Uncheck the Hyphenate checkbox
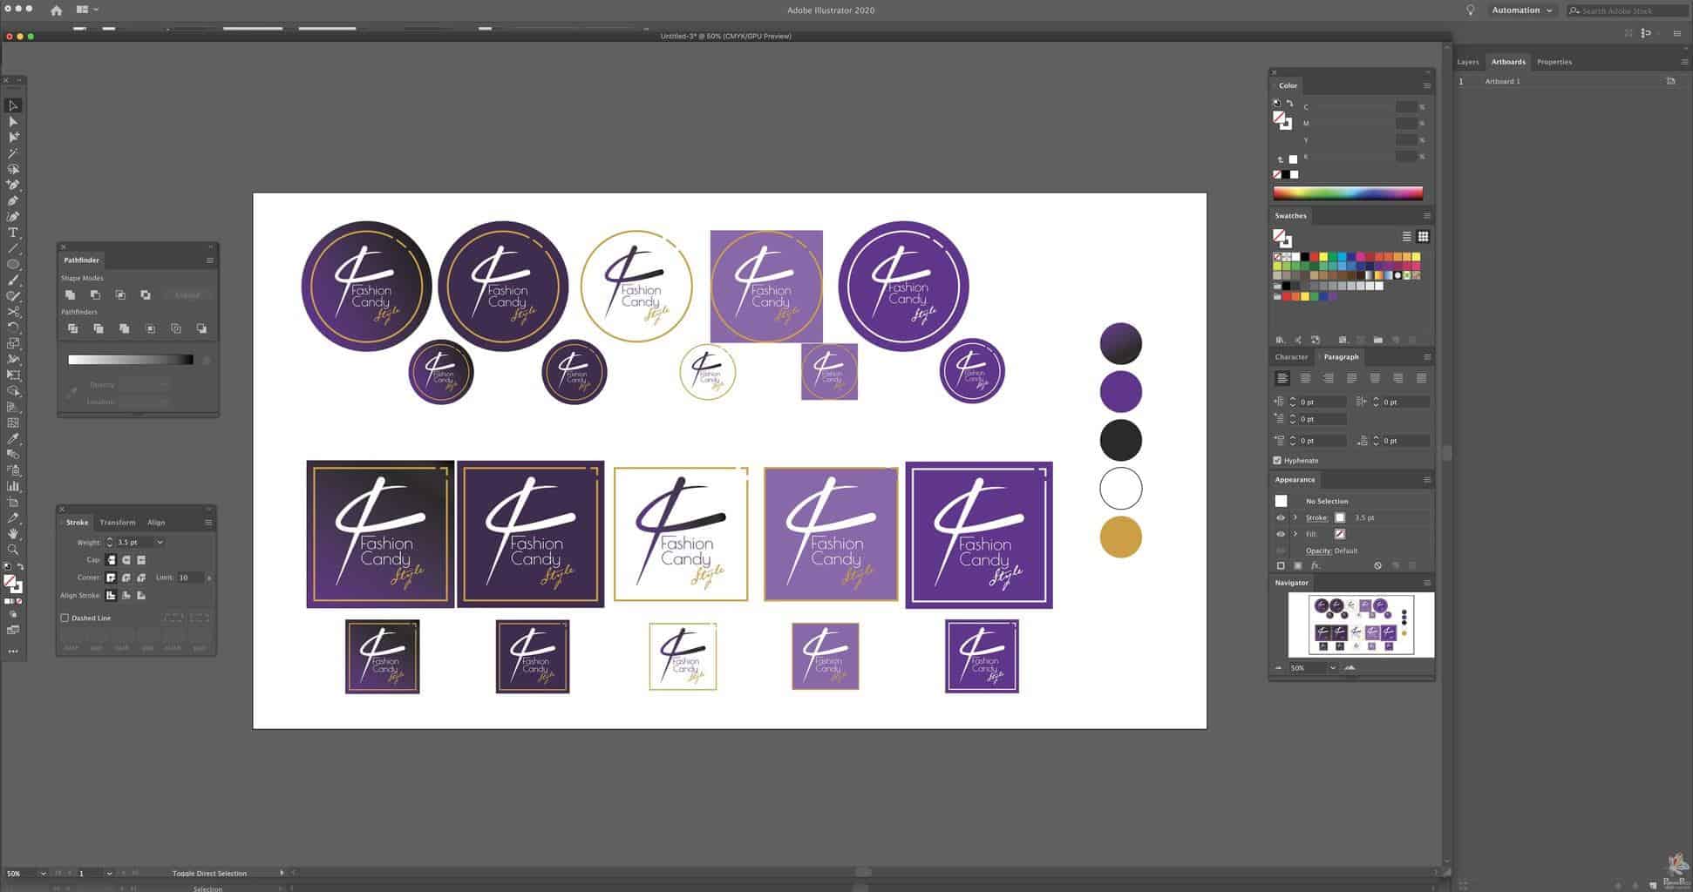 1277,461
